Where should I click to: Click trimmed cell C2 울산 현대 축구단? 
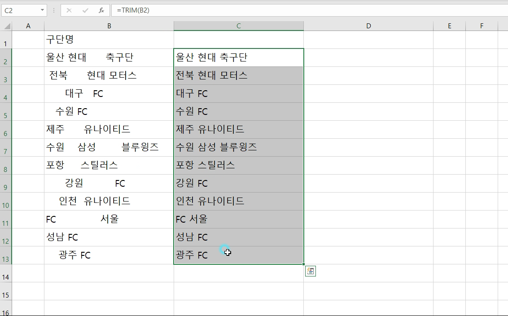tap(239, 58)
